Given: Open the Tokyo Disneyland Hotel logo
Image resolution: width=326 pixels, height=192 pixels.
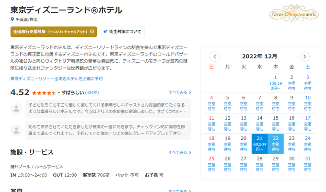Looking at the screenshot, I should 294,13.
